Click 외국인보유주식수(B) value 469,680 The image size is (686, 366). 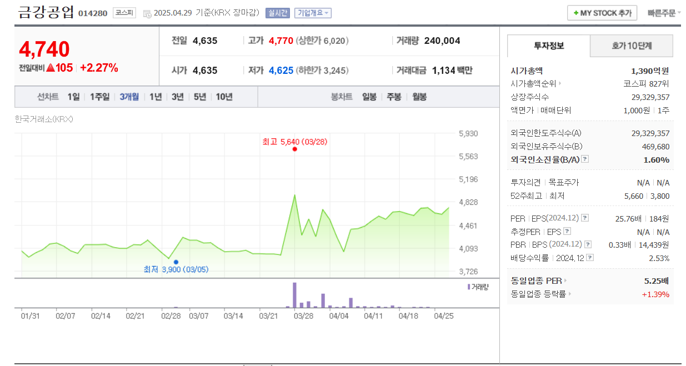pos(656,147)
